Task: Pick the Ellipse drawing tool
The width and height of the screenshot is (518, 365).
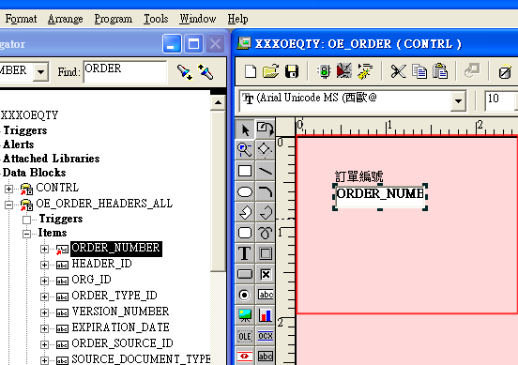Action: point(245,191)
